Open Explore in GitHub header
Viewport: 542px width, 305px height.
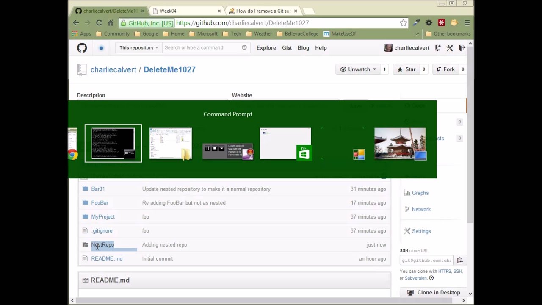coord(266,48)
